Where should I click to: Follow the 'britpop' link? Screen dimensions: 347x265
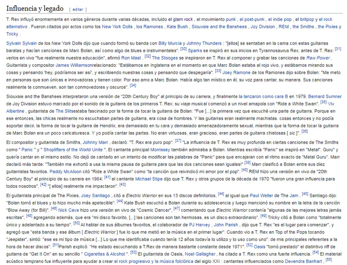307,20
